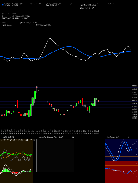This screenshot has height=183, width=138.
Task: Click the 628.92 price axis label
Action: pos(134,95)
